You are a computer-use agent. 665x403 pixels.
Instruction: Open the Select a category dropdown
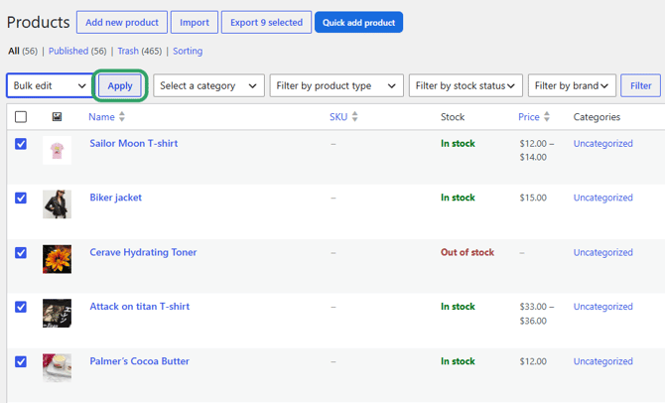tap(208, 85)
